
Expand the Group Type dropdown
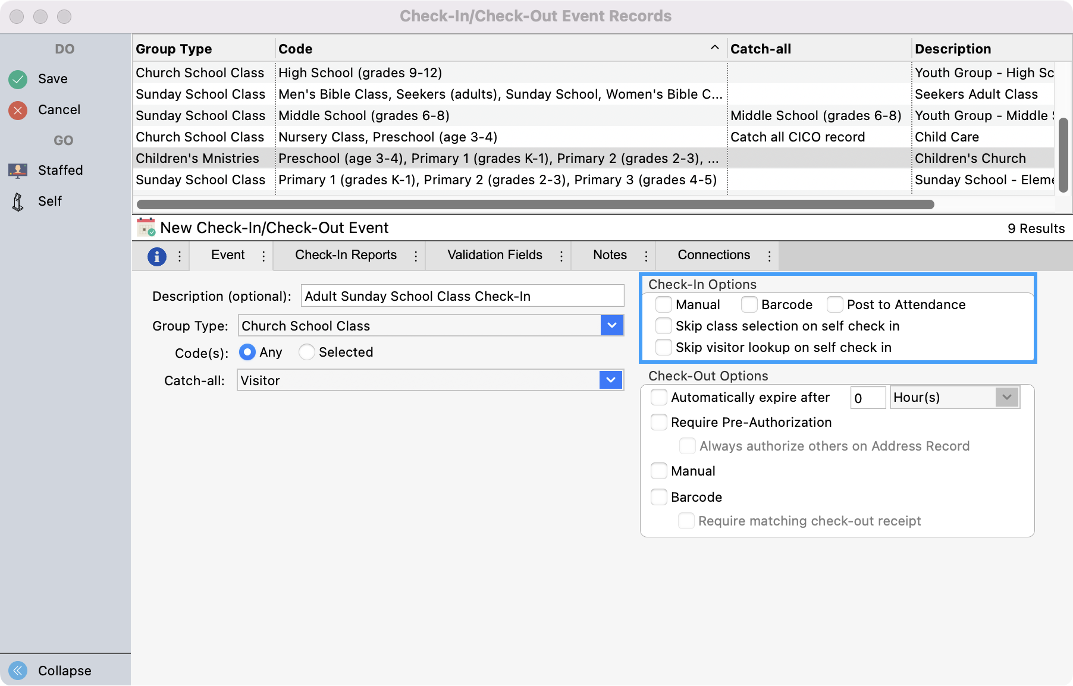pyautogui.click(x=611, y=326)
